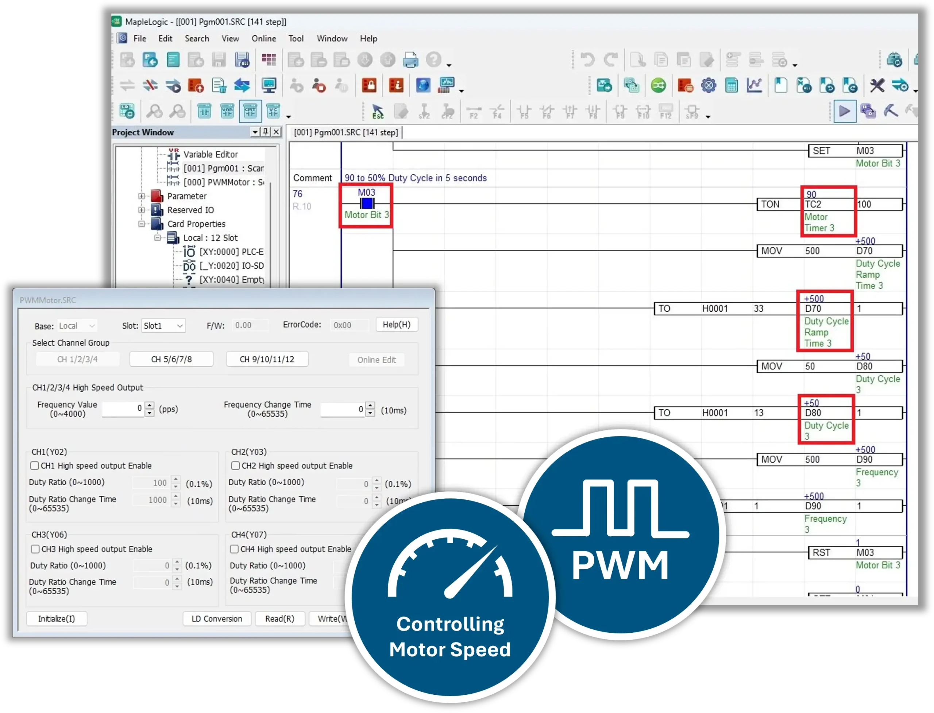Image resolution: width=934 pixels, height=713 pixels.
Task: Click the LD Conversion button
Action: tap(217, 618)
